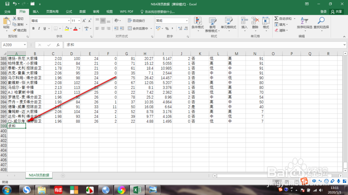Screen dimensions: 348x195
Task: Click 登录 (Sign in)
Action: [323, 12]
